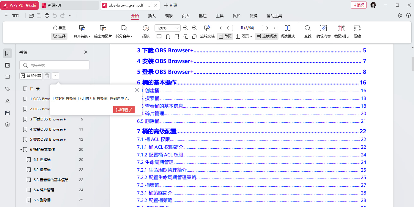This screenshot has width=414, height=207.
Task: Open the 辅助工具 ribbon tab
Action: [x=274, y=16]
